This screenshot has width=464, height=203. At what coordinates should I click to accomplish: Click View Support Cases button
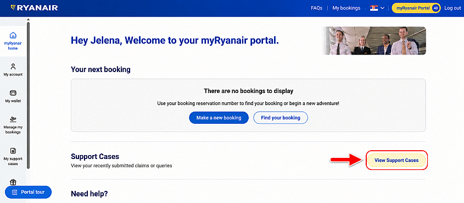(396, 160)
